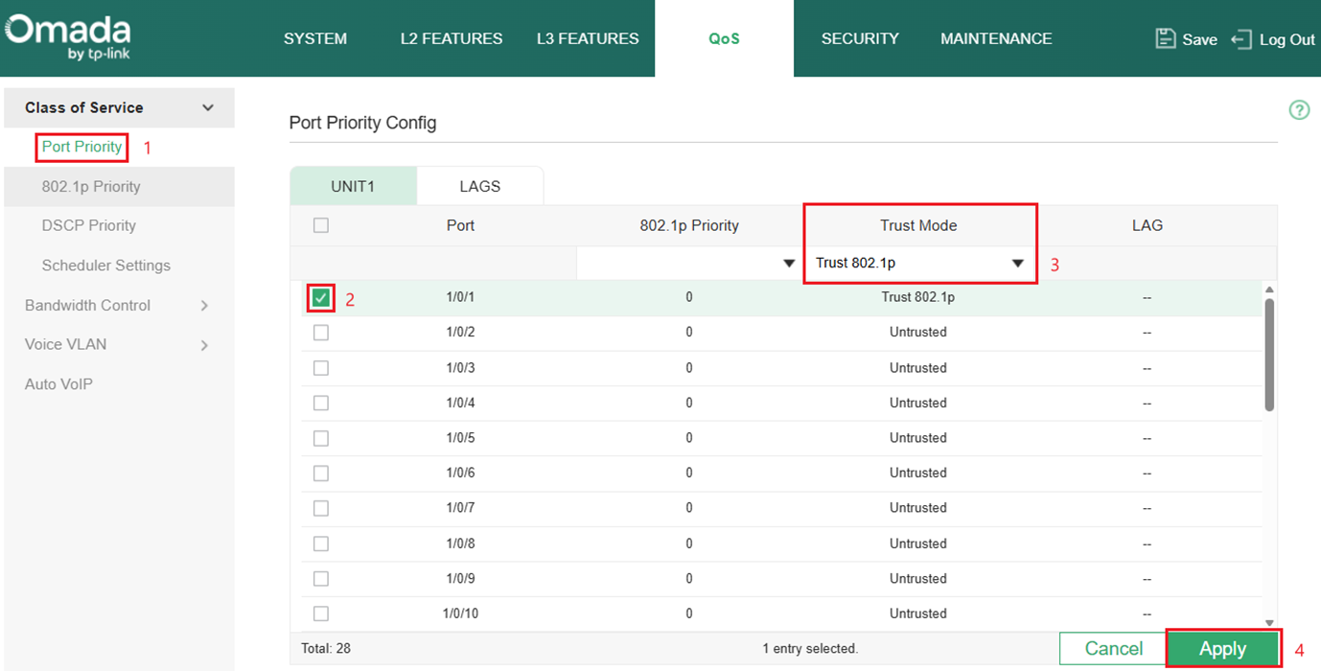The image size is (1321, 671).
Task: Open the MAINTENANCE menu
Action: point(995,38)
